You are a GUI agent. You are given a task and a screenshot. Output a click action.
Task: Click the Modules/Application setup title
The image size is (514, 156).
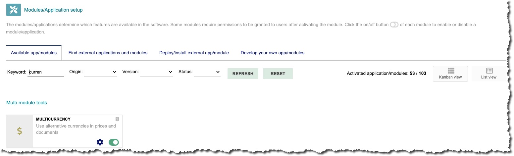53,10
